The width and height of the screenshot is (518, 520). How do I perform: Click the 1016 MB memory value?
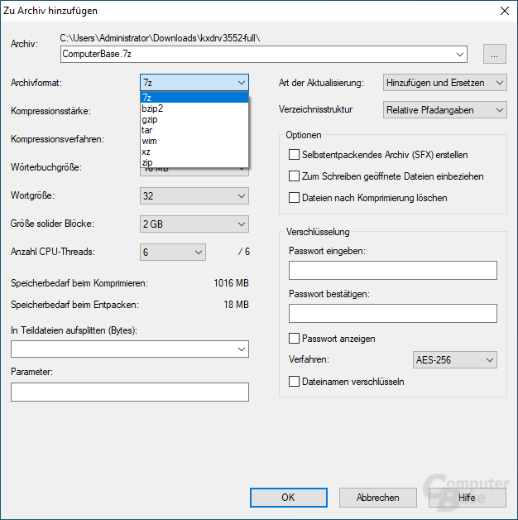231,283
